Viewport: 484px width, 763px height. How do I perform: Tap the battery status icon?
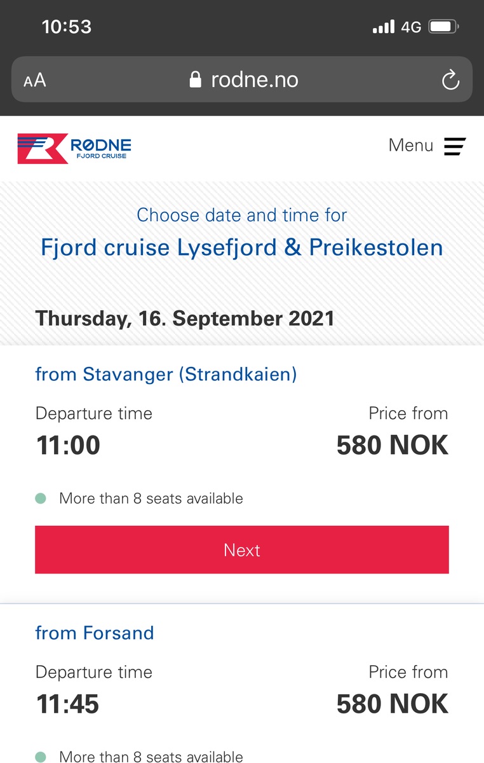(444, 27)
